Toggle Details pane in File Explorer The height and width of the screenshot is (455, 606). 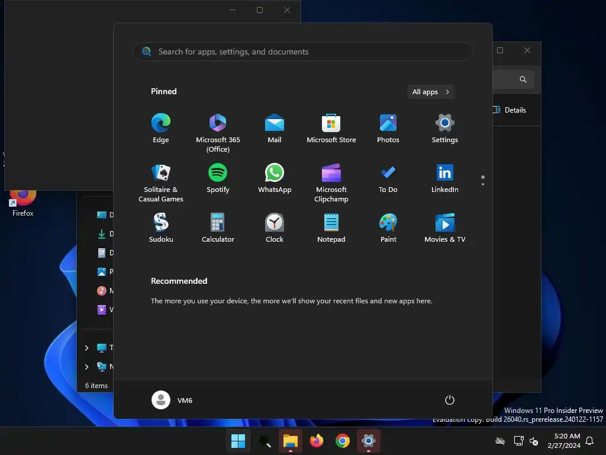pyautogui.click(x=510, y=110)
